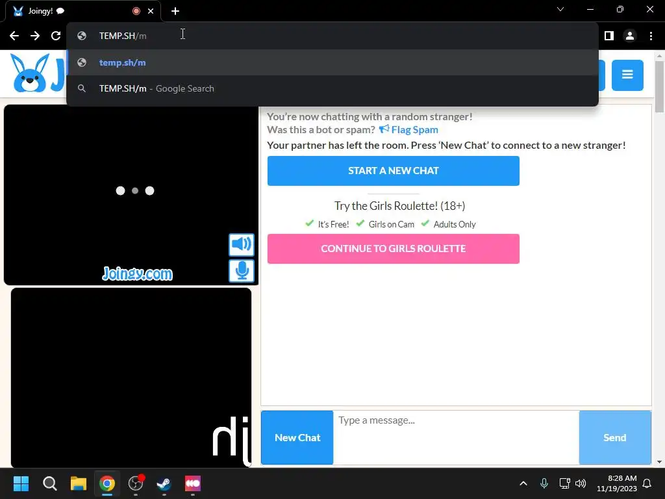The height and width of the screenshot is (499, 665).
Task: Show hidden system tray icons
Action: coord(523,483)
